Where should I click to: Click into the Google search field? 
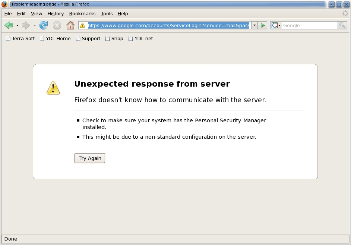pyautogui.click(x=309, y=25)
